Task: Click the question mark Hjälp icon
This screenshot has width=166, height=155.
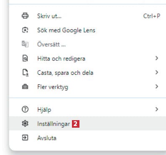Action: click(25, 109)
